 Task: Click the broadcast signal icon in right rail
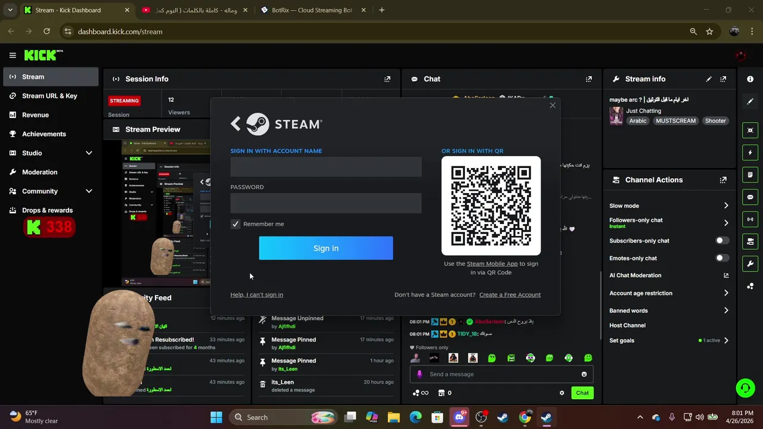point(750,219)
